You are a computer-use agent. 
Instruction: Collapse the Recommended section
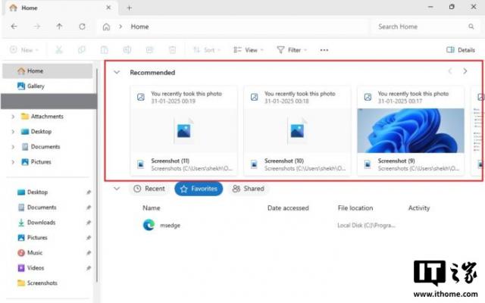[x=116, y=73]
